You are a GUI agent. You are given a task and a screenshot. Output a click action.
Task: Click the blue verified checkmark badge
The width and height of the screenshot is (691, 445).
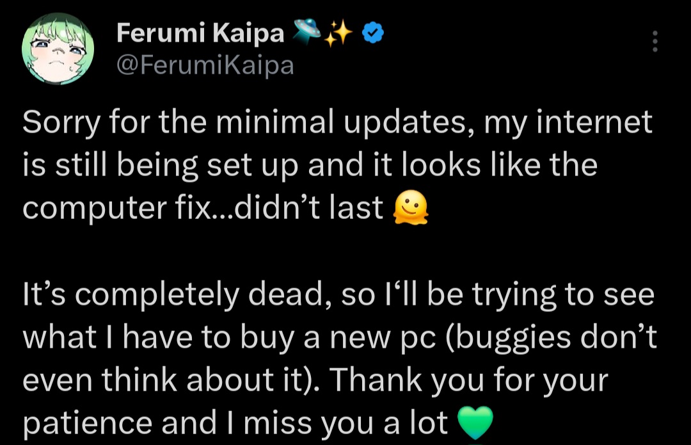[x=373, y=33]
